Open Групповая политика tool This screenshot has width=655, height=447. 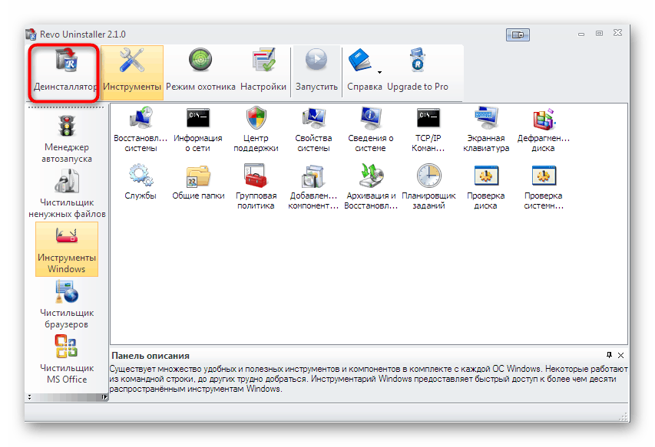click(256, 187)
